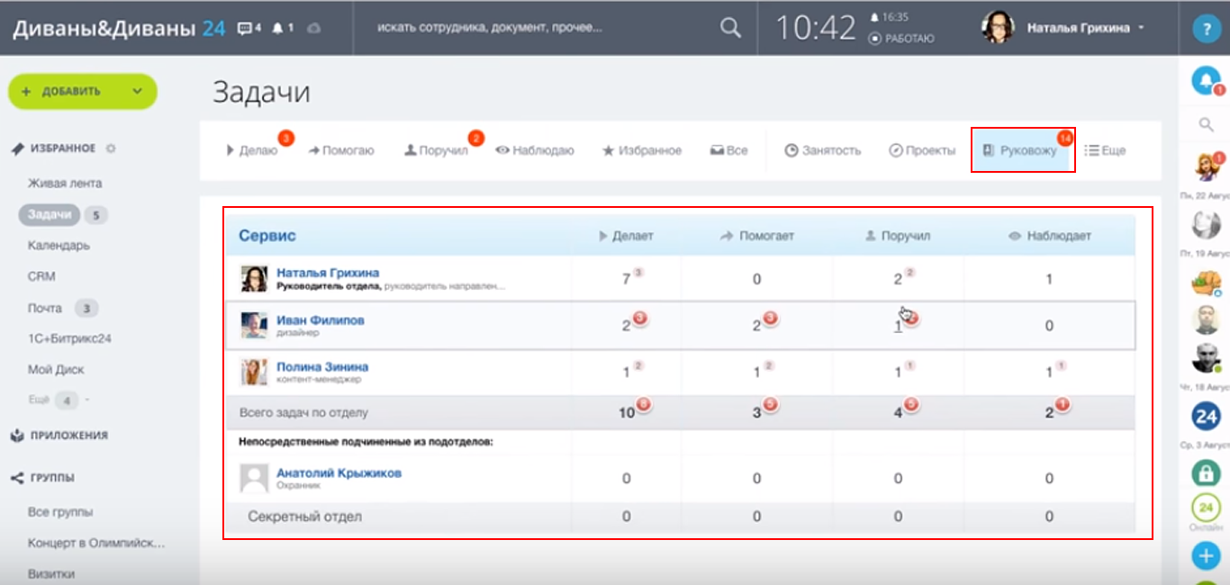Click the right sidebar search icon
This screenshot has height=585, width=1230.
click(1206, 125)
